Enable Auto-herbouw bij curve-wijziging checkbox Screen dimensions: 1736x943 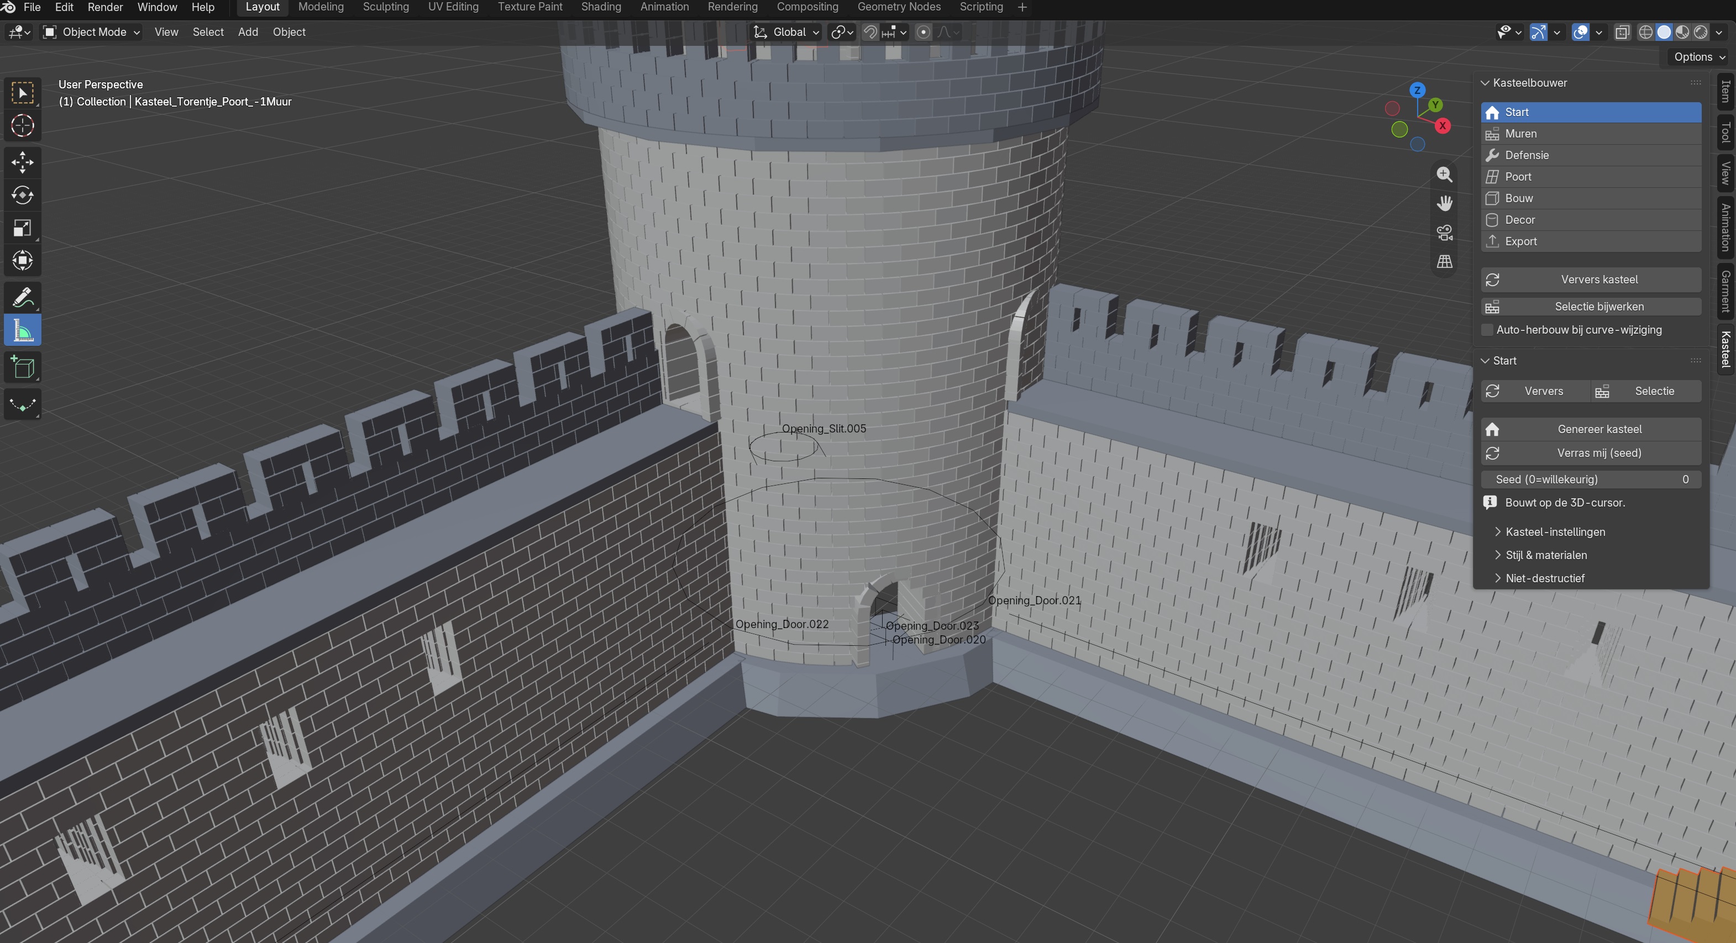[x=1487, y=330]
